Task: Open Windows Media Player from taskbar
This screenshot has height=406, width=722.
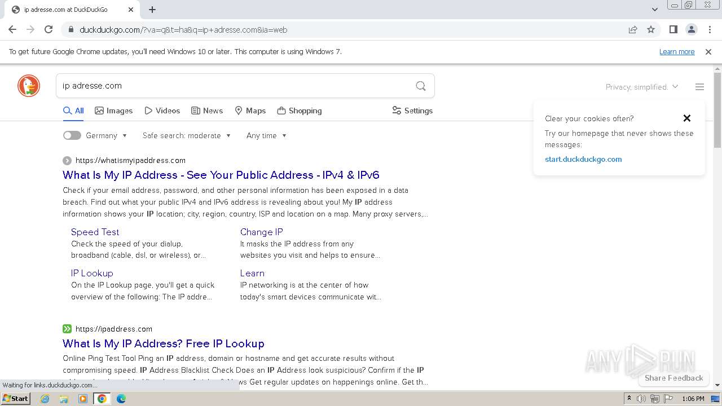Action: click(83, 399)
